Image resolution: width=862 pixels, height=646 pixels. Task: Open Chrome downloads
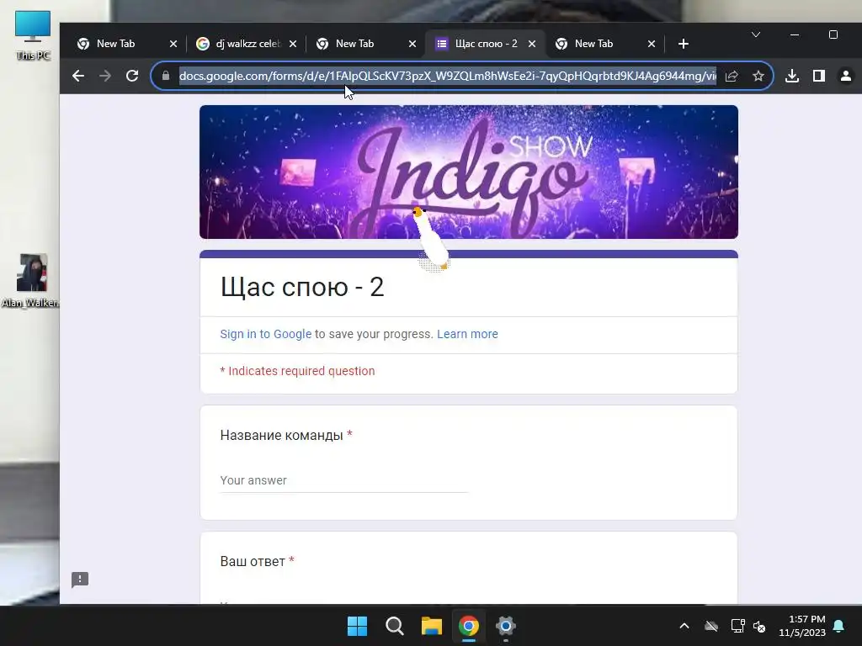pyautogui.click(x=792, y=76)
